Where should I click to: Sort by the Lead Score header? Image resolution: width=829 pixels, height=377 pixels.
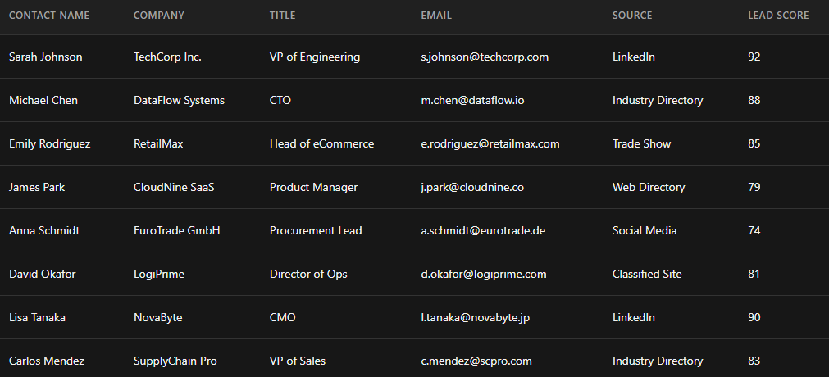click(x=778, y=16)
